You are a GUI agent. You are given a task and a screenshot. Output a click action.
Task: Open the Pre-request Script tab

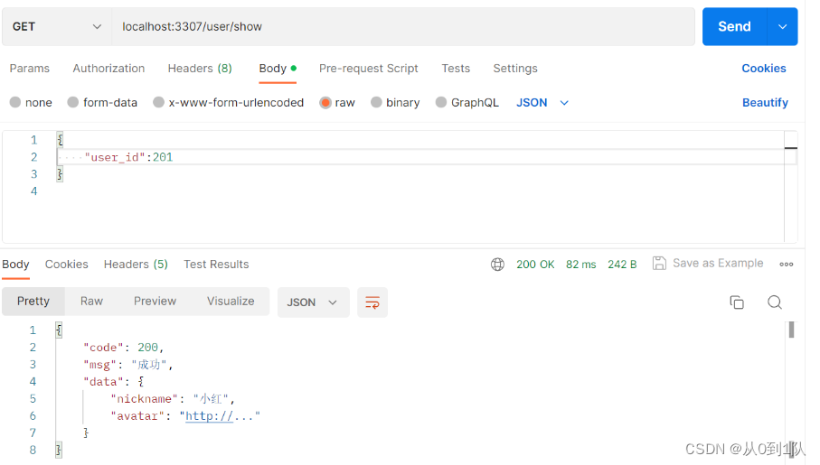tap(369, 69)
